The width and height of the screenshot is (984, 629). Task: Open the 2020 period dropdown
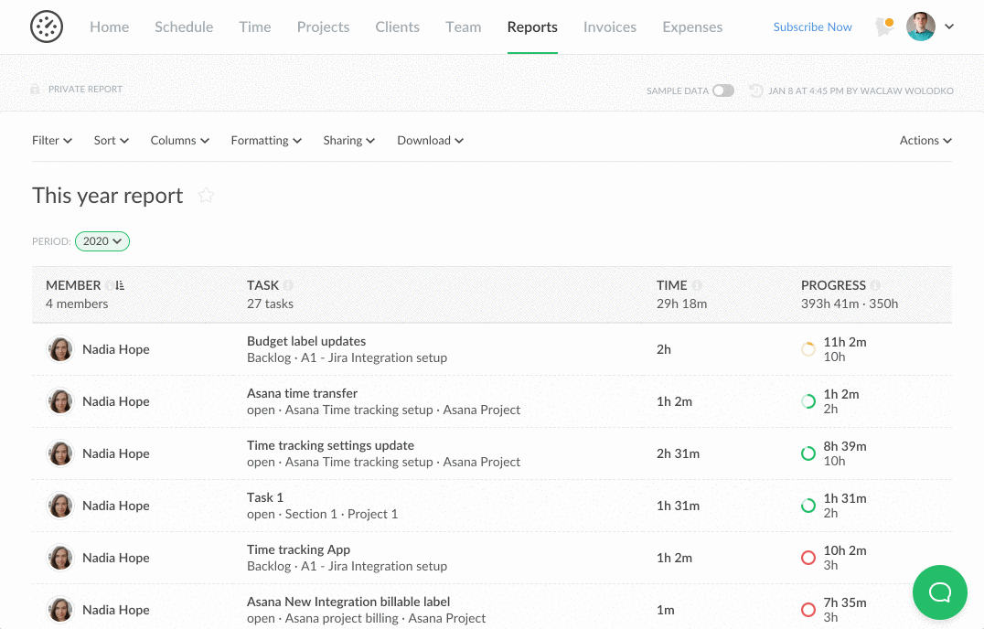click(102, 241)
